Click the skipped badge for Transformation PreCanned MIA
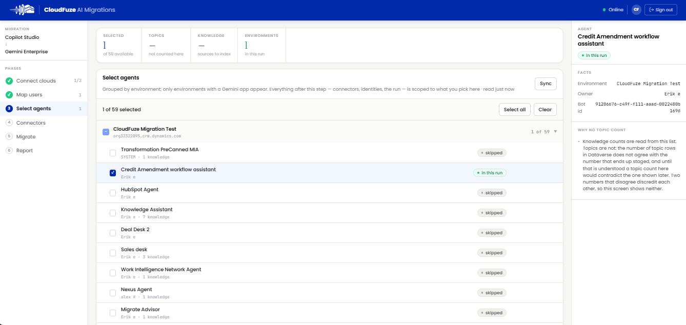Screen dimensions: 686x325 click(492, 153)
